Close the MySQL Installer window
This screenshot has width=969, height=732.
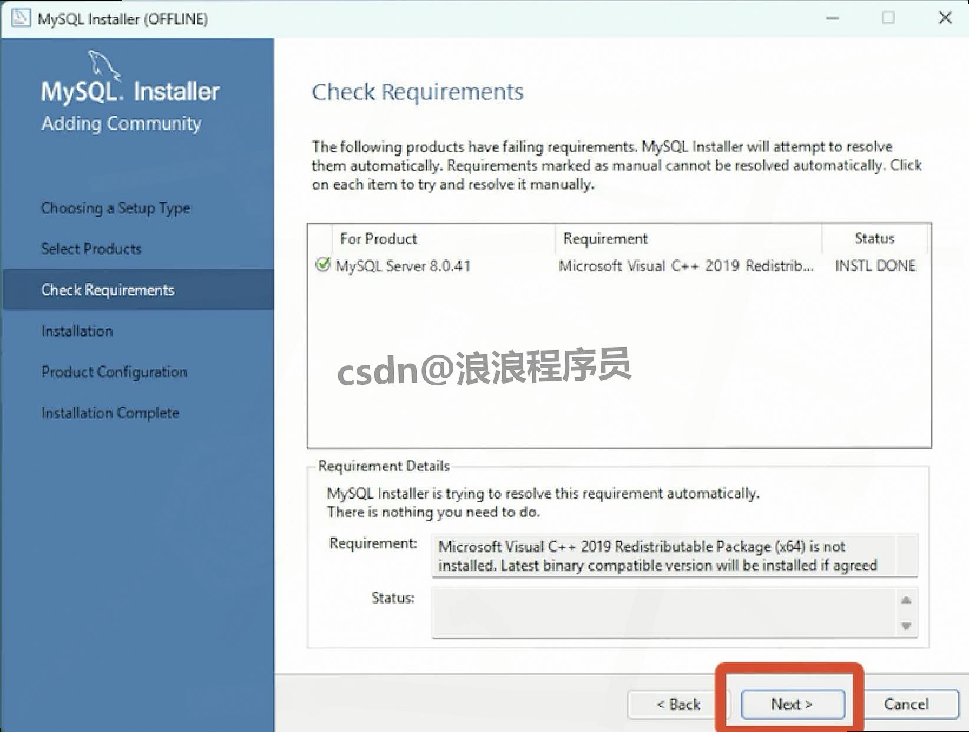point(945,18)
